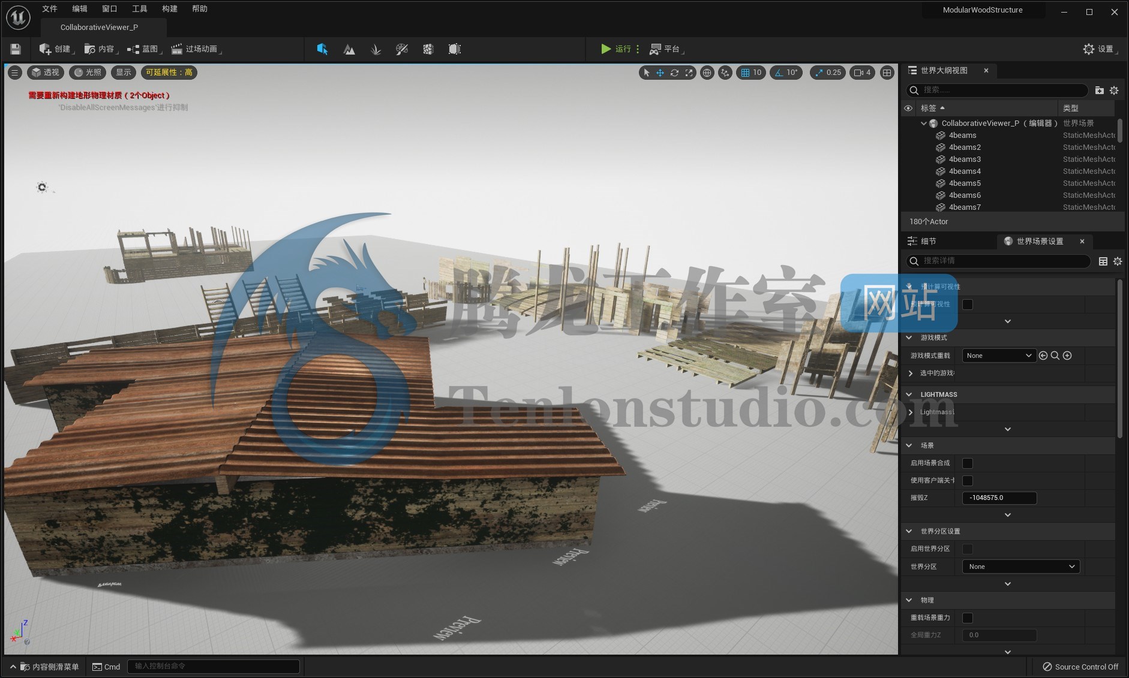The height and width of the screenshot is (678, 1129).
Task: Open game mode override None dropdown
Action: (999, 355)
